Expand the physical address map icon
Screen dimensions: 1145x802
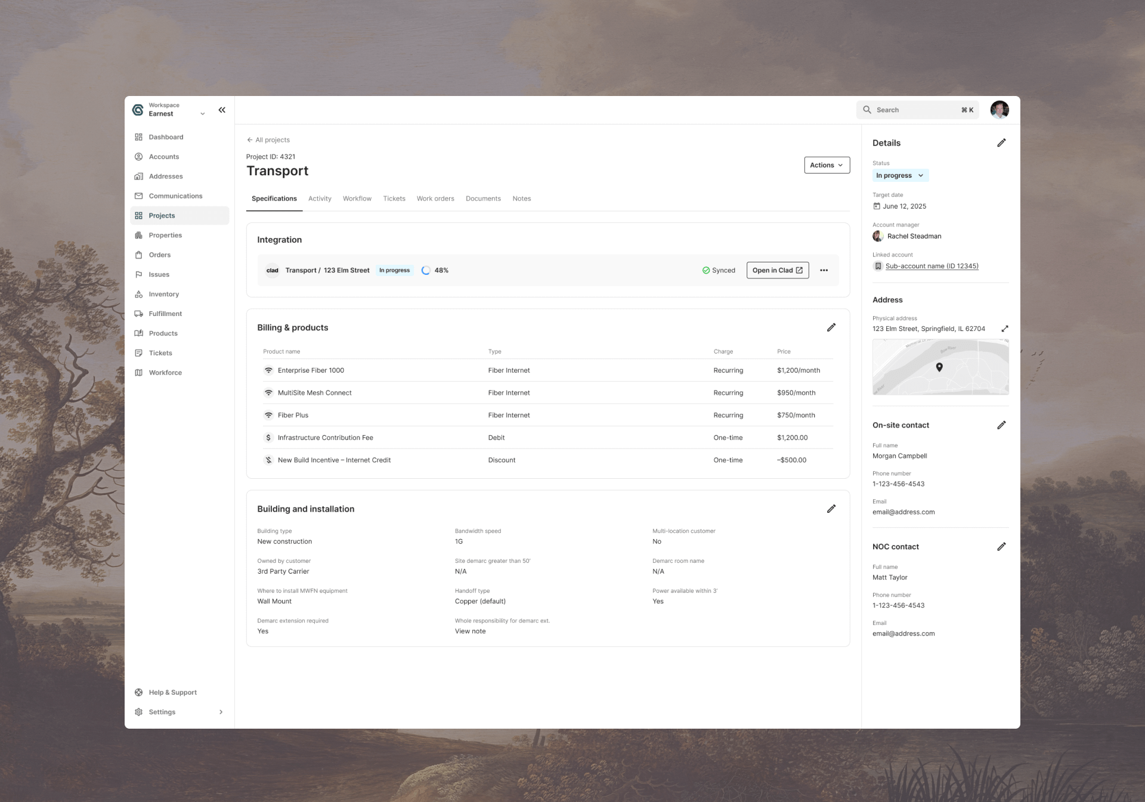click(x=1004, y=329)
